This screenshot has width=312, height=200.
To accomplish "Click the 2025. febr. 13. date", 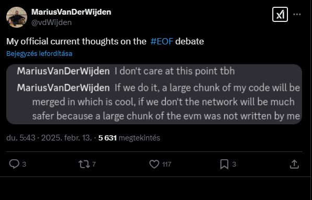I will point(66,138).
